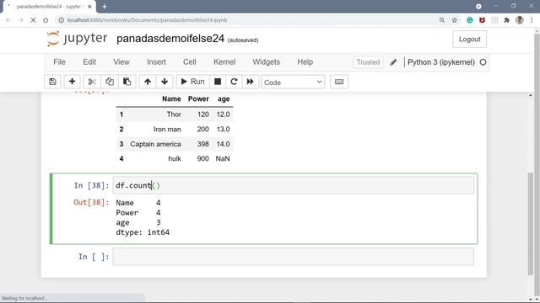This screenshot has width=540, height=303.
Task: Open the Insert menu
Action: point(156,62)
